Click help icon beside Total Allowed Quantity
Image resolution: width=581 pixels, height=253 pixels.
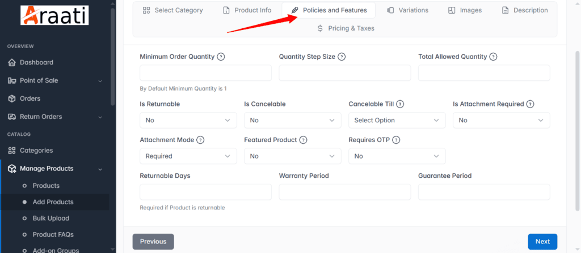[493, 57]
